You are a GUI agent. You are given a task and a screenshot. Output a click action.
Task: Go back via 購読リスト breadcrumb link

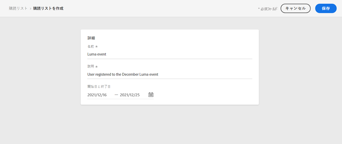(18, 9)
